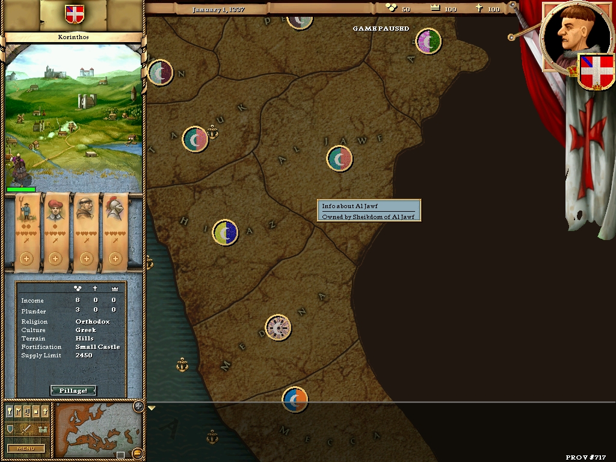Toggle the coin lever at the minimap corner

(137, 453)
